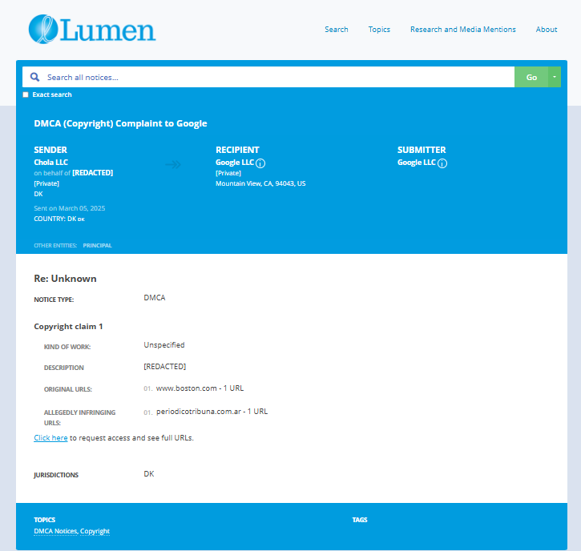Image resolution: width=581 pixels, height=551 pixels.
Task: Follow the Click here request access link
Action: coord(50,438)
